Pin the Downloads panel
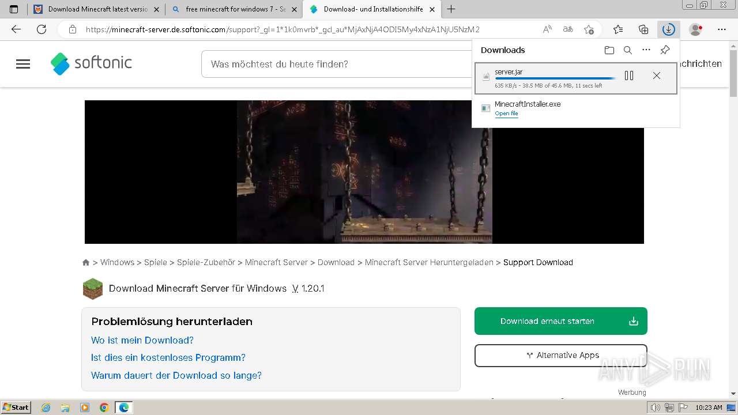 665,50
